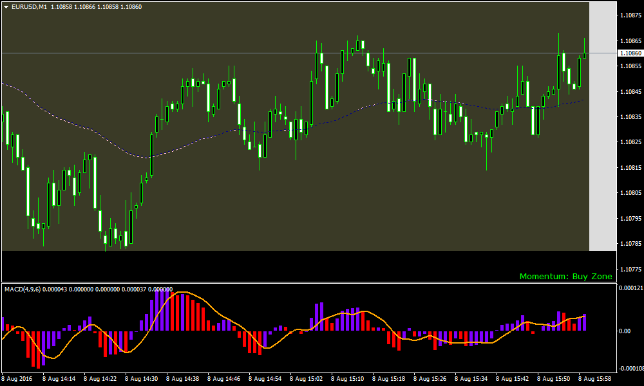The height and width of the screenshot is (386, 644).
Task: Select the 8 Aug 2016 date label
Action: pyautogui.click(x=16, y=378)
